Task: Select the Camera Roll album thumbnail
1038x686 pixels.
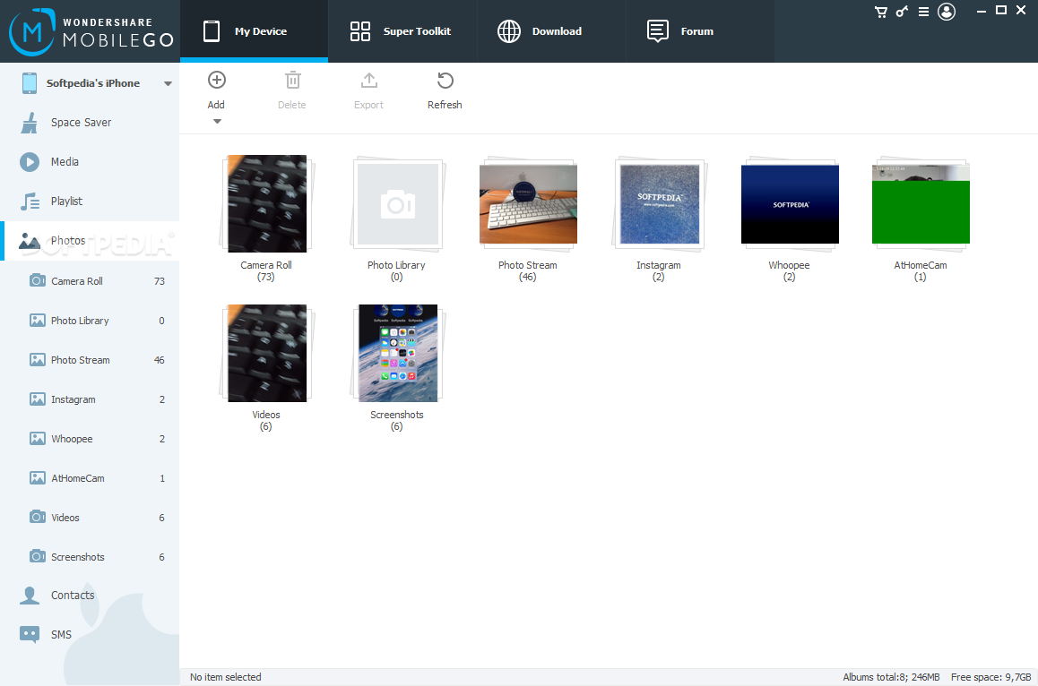Action: pos(267,204)
